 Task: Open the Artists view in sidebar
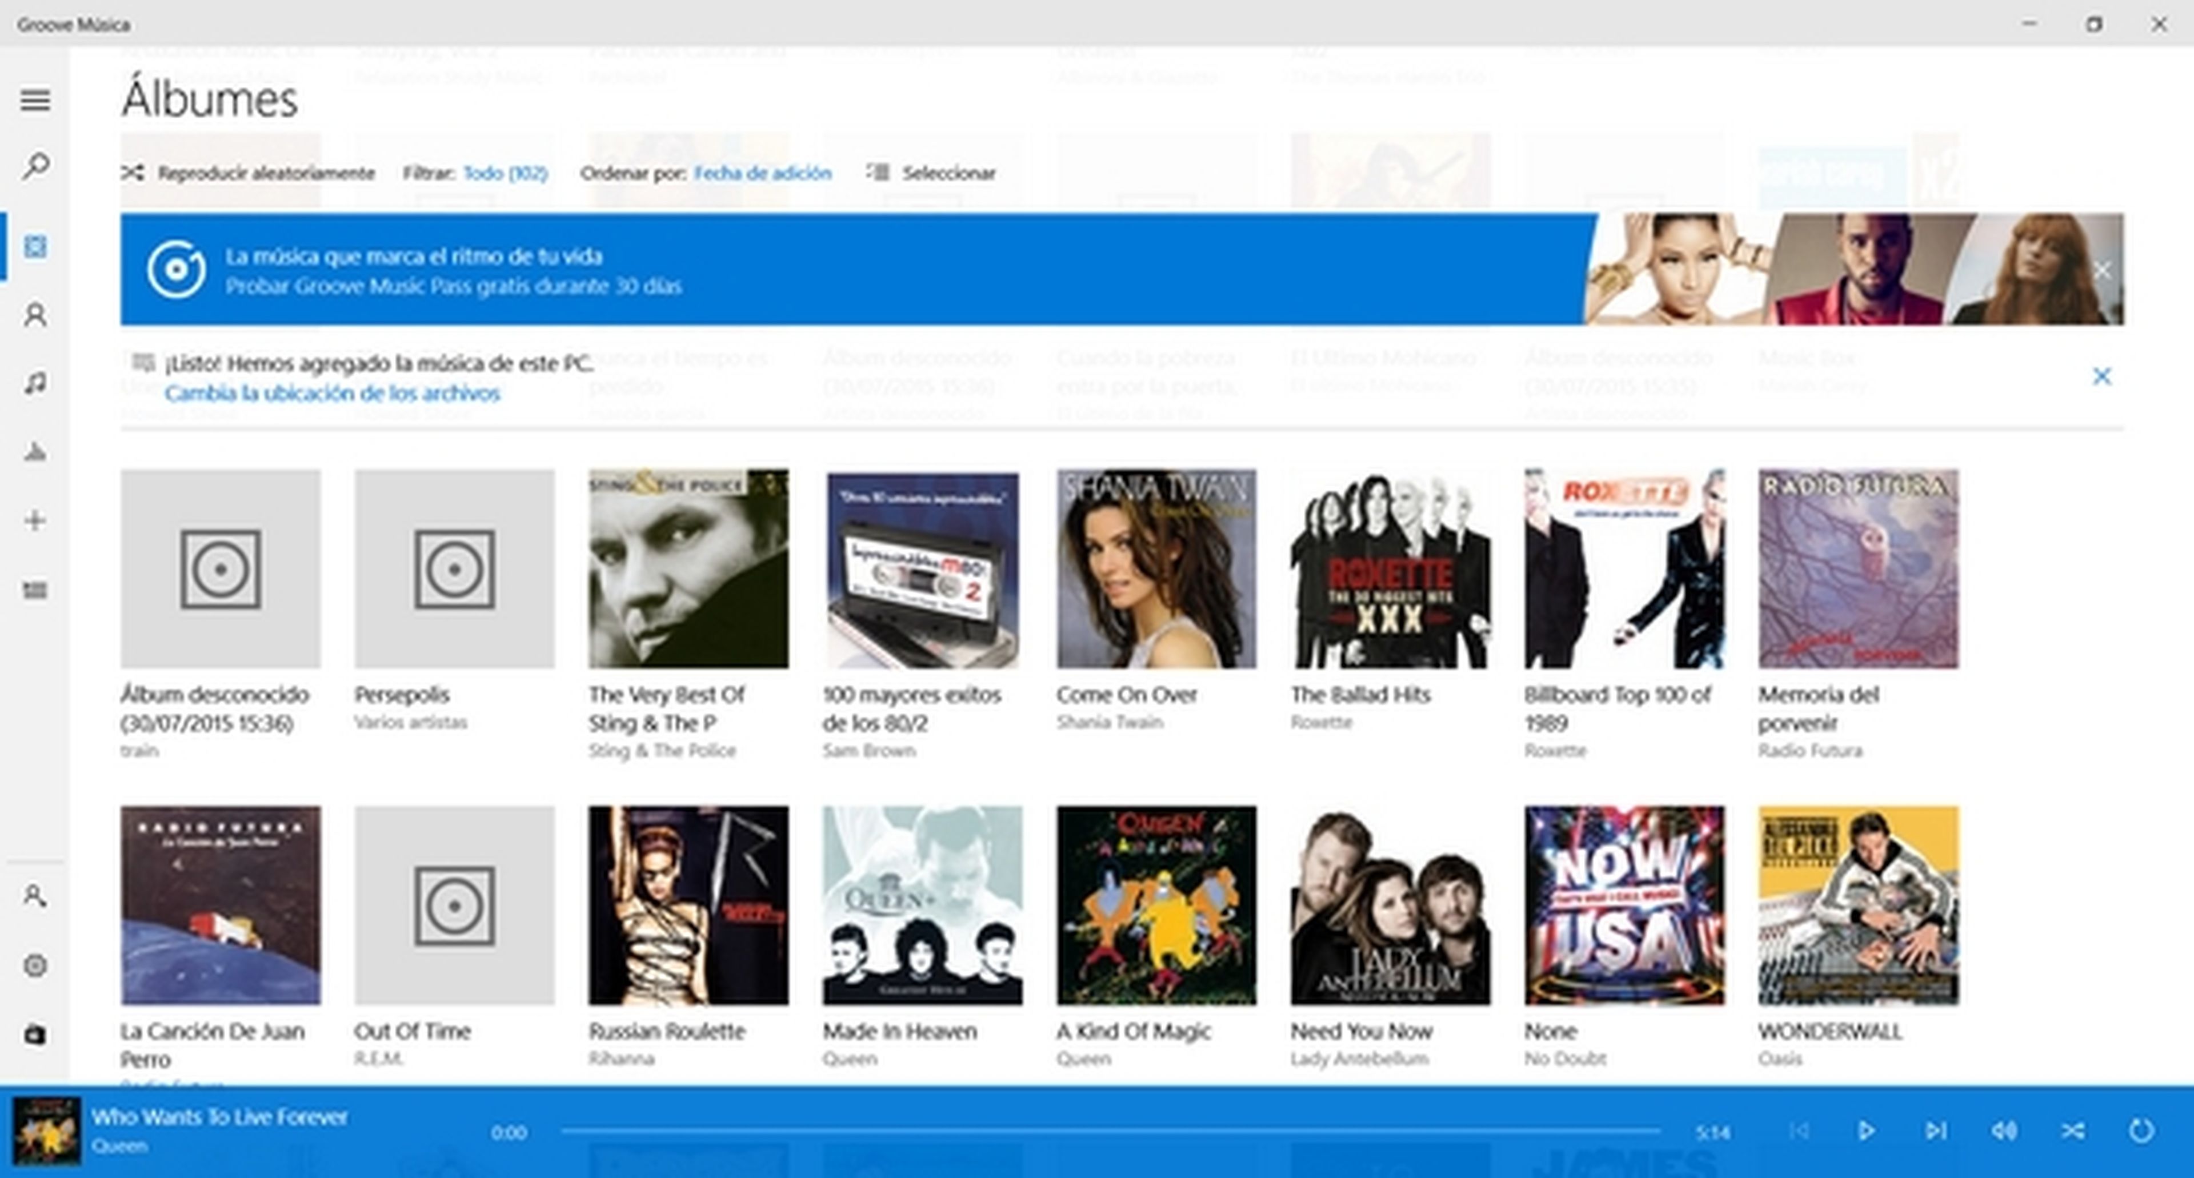35,315
